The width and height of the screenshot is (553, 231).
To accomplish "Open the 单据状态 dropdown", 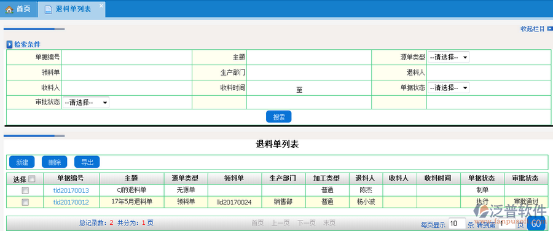I will coord(449,87).
